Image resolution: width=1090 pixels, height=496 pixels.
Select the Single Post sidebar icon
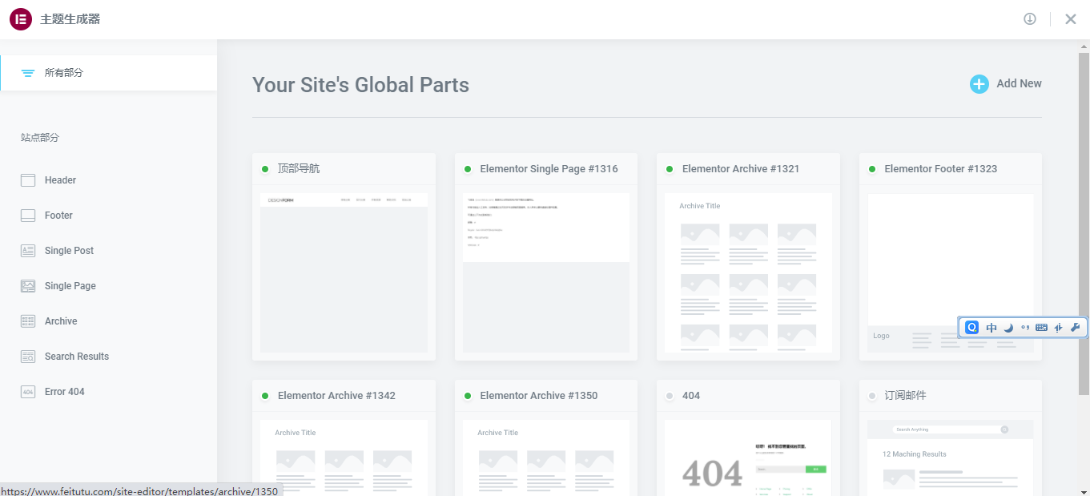click(28, 251)
